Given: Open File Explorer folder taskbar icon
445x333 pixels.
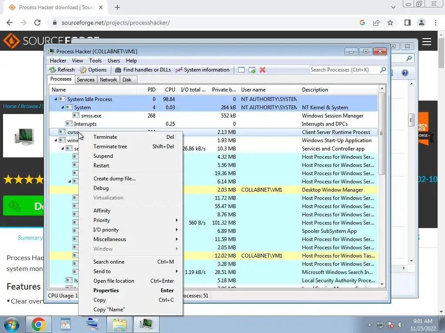Looking at the screenshot, I should (120, 324).
